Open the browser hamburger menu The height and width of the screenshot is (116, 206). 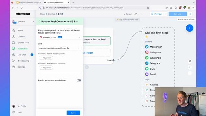(193, 8)
